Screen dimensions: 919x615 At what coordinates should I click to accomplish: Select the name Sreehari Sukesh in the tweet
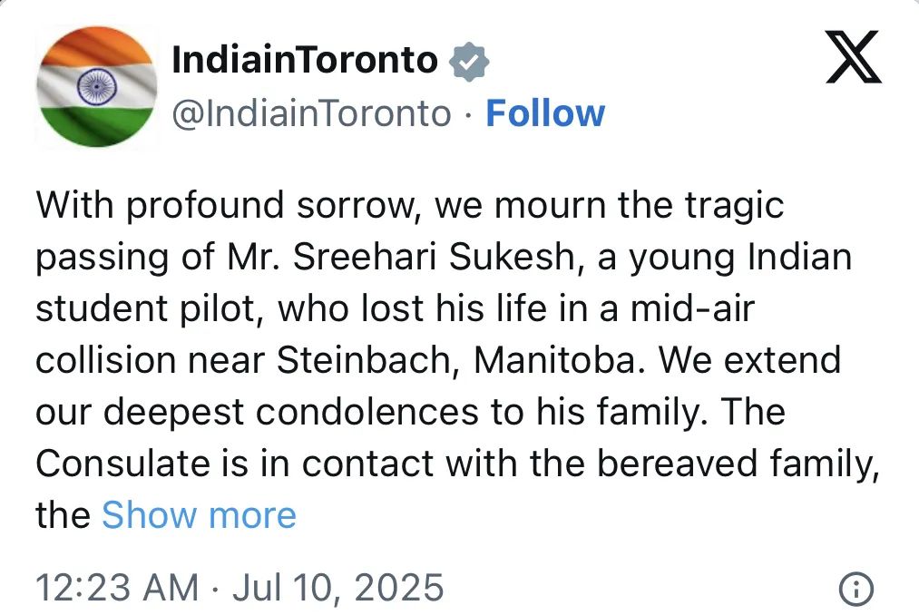tap(433, 257)
